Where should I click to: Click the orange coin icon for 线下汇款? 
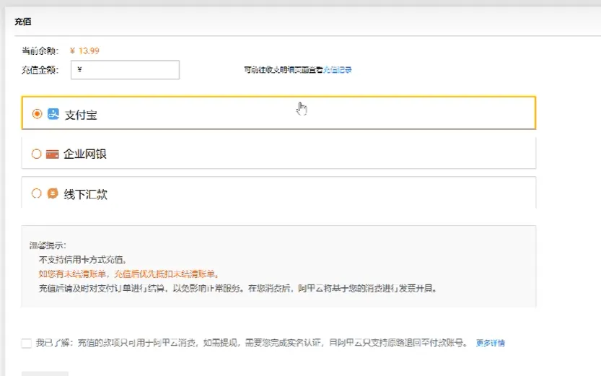(x=53, y=193)
